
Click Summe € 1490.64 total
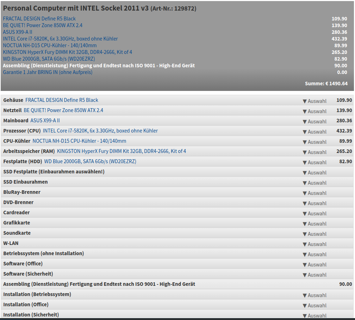(x=326, y=84)
